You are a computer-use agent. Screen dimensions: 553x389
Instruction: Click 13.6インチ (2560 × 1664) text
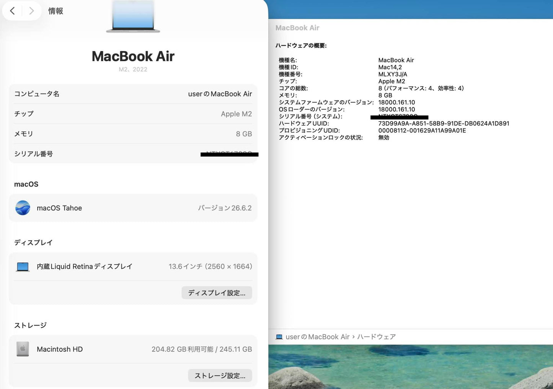(x=210, y=267)
